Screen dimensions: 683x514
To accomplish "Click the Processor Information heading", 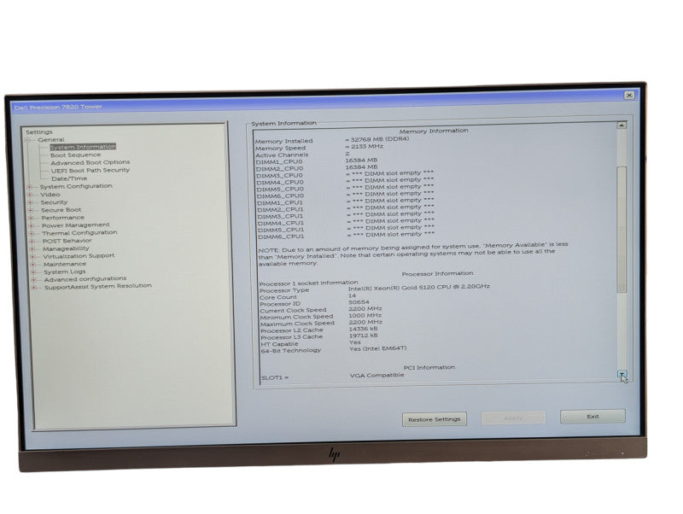I will tap(437, 273).
